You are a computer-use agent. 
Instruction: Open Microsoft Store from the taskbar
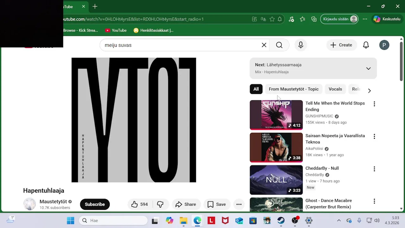click(x=253, y=220)
